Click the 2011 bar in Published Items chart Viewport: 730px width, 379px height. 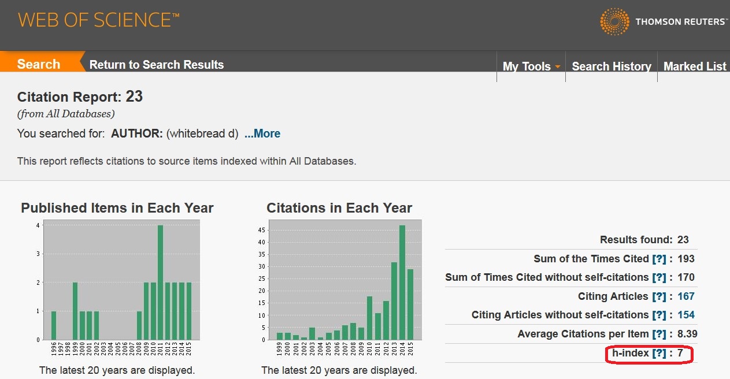[161, 283]
